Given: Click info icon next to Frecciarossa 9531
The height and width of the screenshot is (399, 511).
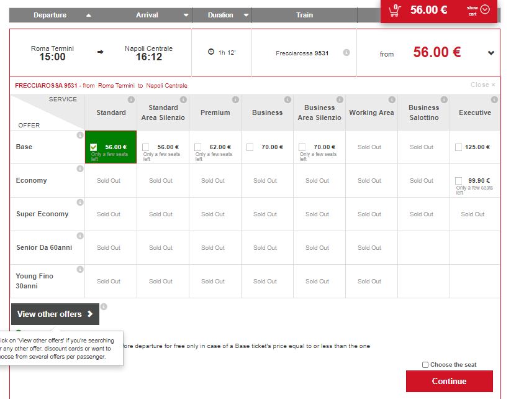Looking at the screenshot, I should pos(346,53).
